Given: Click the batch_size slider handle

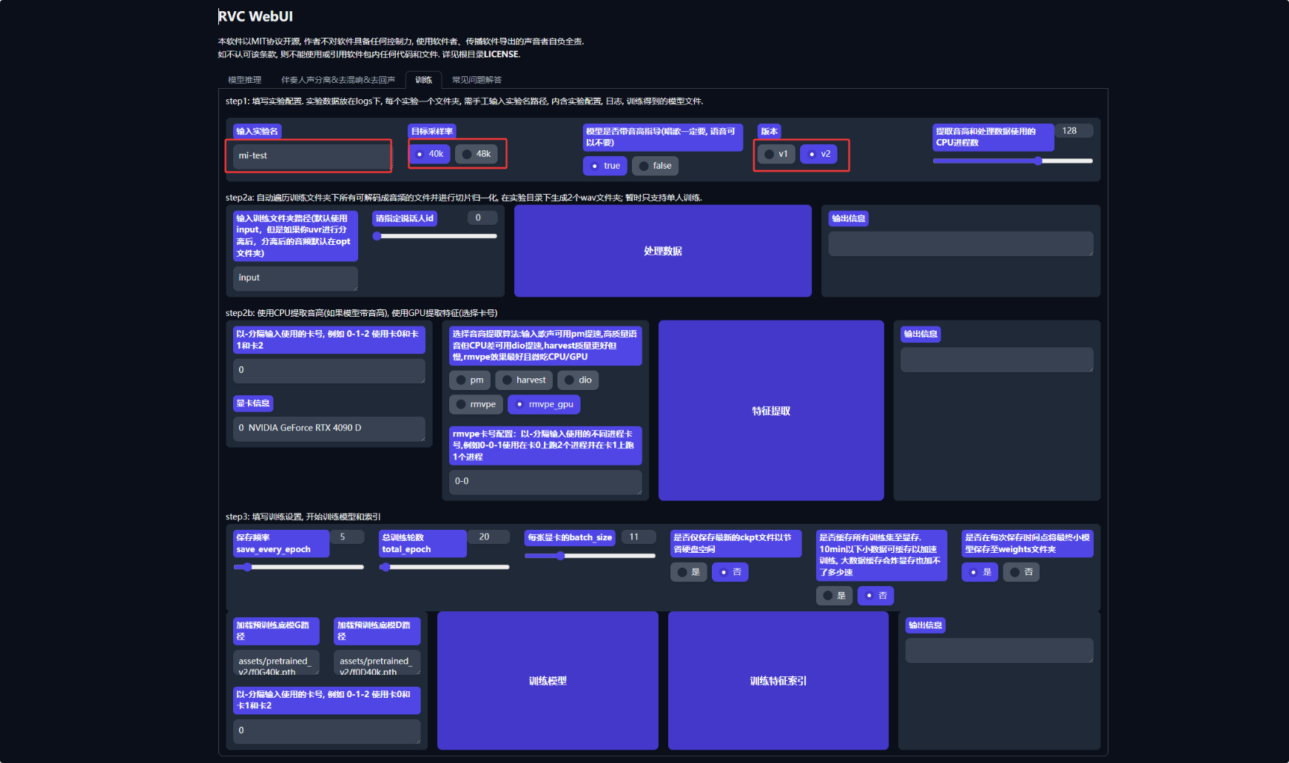Looking at the screenshot, I should coord(560,556).
